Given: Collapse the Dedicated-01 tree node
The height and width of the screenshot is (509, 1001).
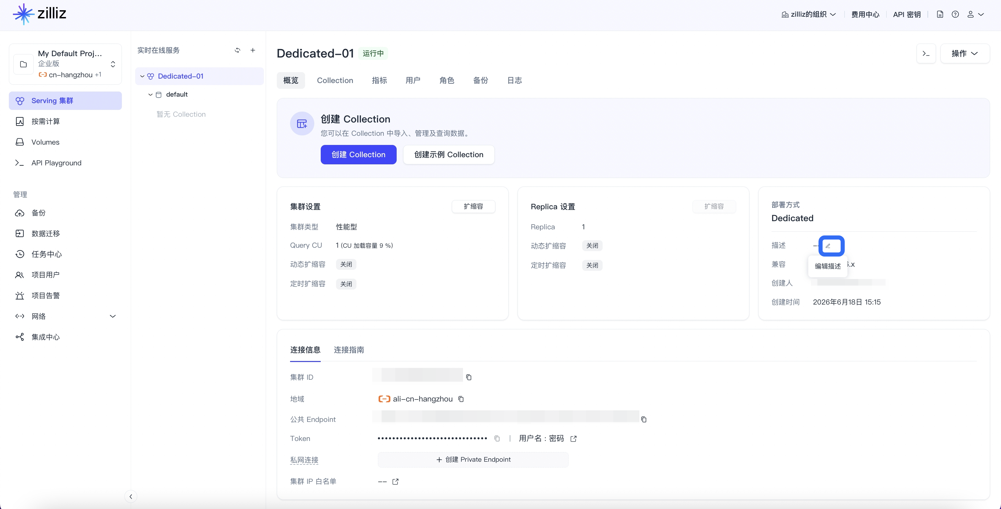Looking at the screenshot, I should [142, 76].
